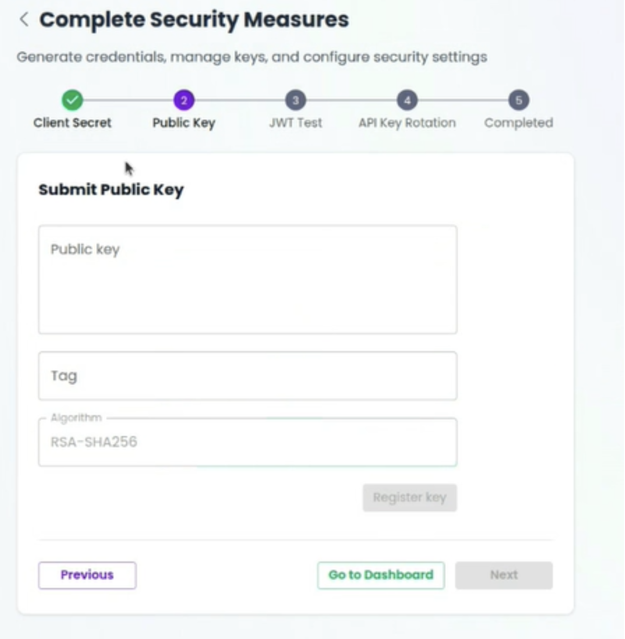Select the step 5 circle indicator
625x639 pixels.
pos(519,100)
